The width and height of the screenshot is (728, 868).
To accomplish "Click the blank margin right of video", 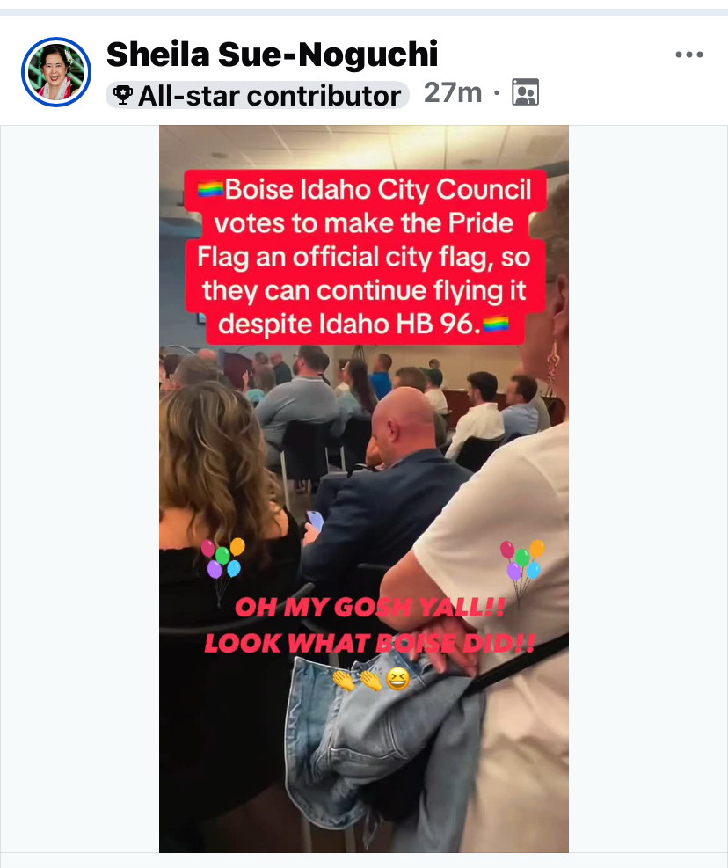I will coord(648,489).
